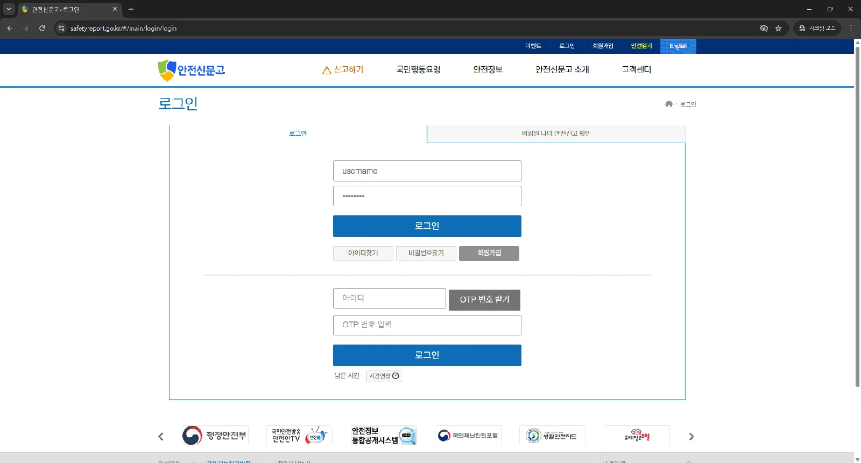Click the lower OTP 로그인 button
861x463 pixels.
pos(427,355)
